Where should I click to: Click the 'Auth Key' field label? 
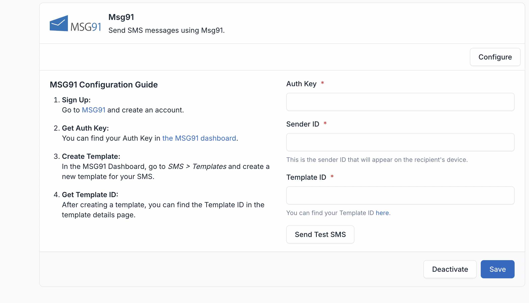(301, 84)
